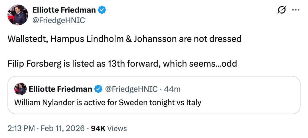The image size is (308, 138).
Task: Click the @FriedgeHNIC handle in the quoted tweet
Action: point(131,89)
